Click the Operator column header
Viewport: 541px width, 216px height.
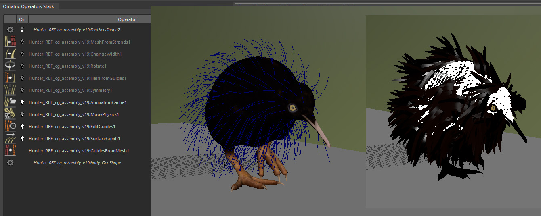127,19
